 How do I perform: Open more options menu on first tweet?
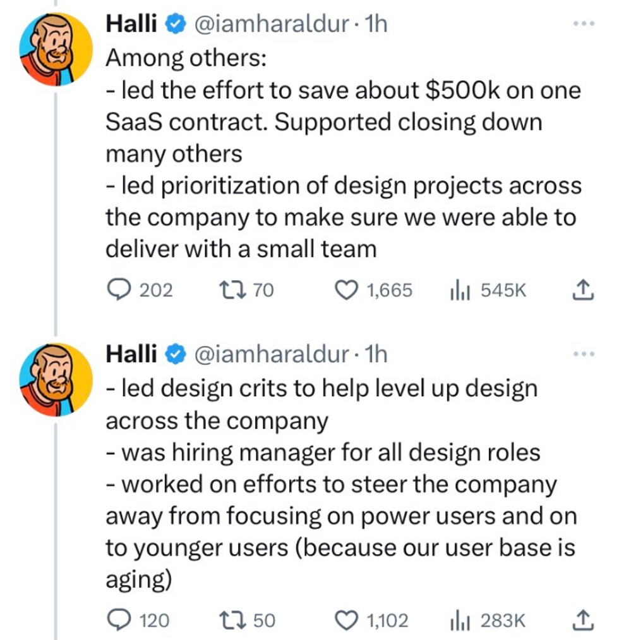point(584,24)
